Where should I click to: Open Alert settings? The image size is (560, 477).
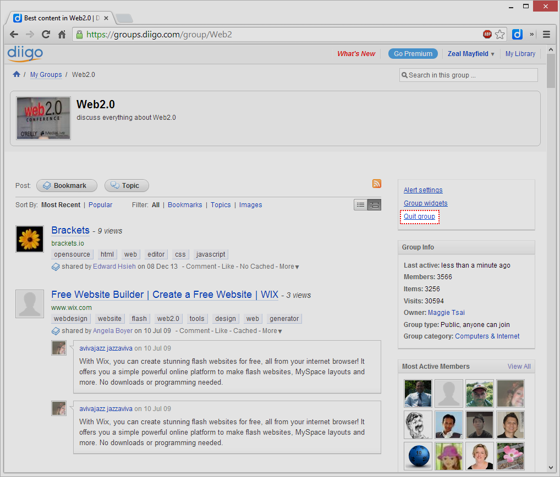point(423,190)
